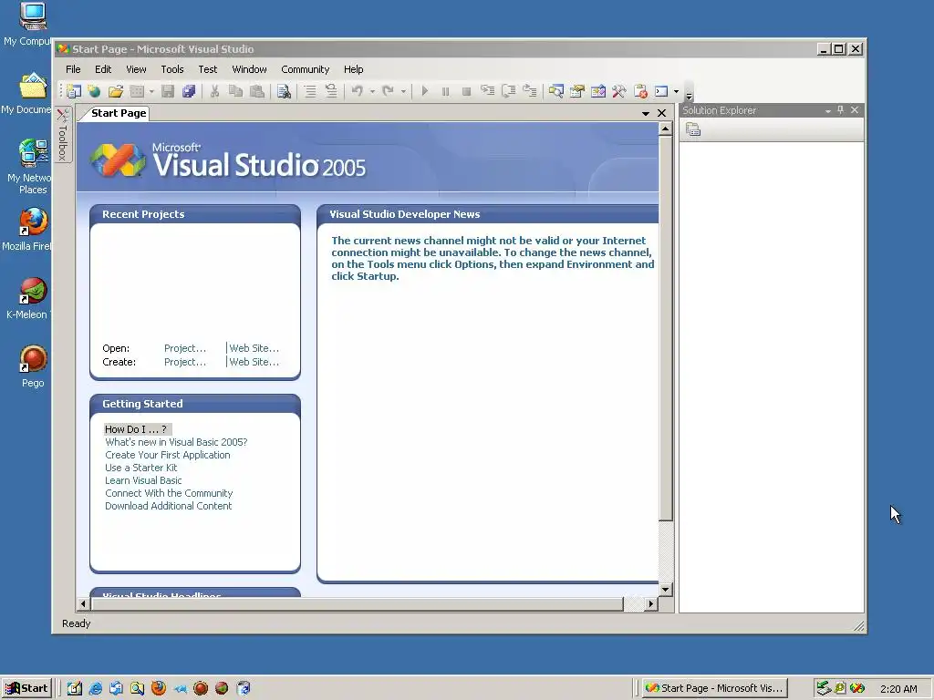Click Create Web Site link in Recent Projects

[254, 362]
